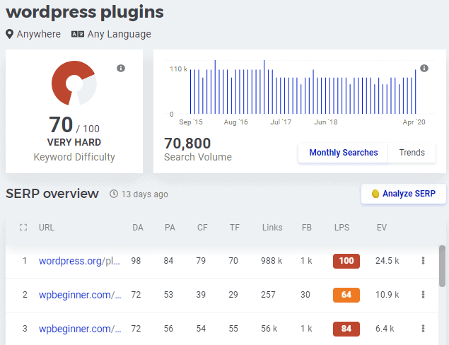This screenshot has height=345, width=449.
Task: Sort table by LPS column header
Action: [342, 228]
